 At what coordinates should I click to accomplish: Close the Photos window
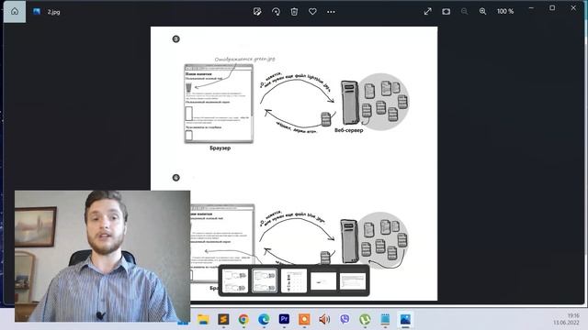tap(573, 8)
